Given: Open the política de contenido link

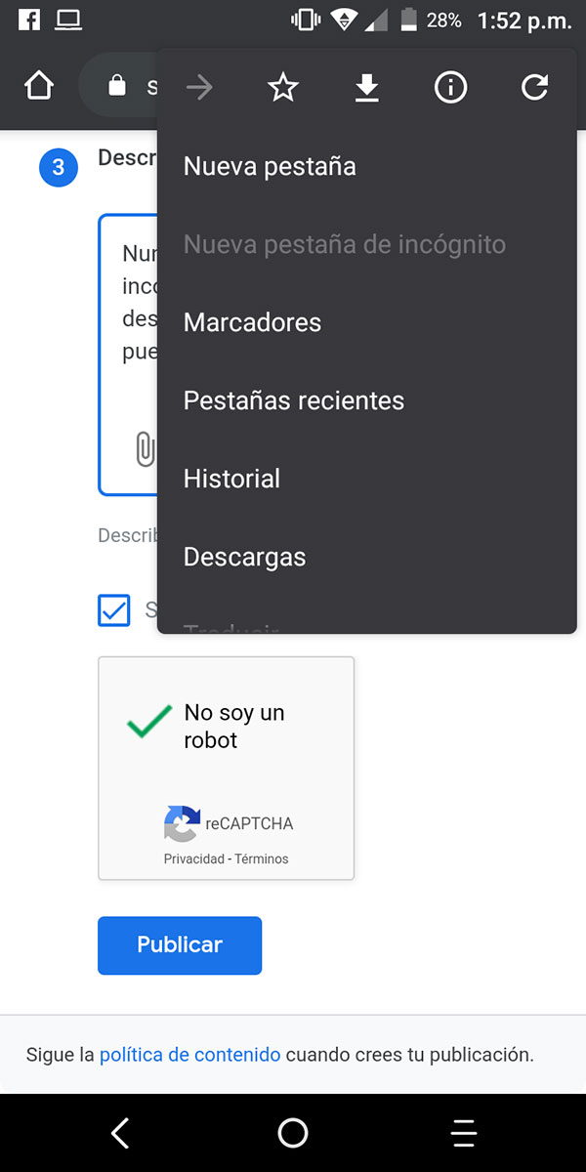Looking at the screenshot, I should pyautogui.click(x=189, y=1055).
